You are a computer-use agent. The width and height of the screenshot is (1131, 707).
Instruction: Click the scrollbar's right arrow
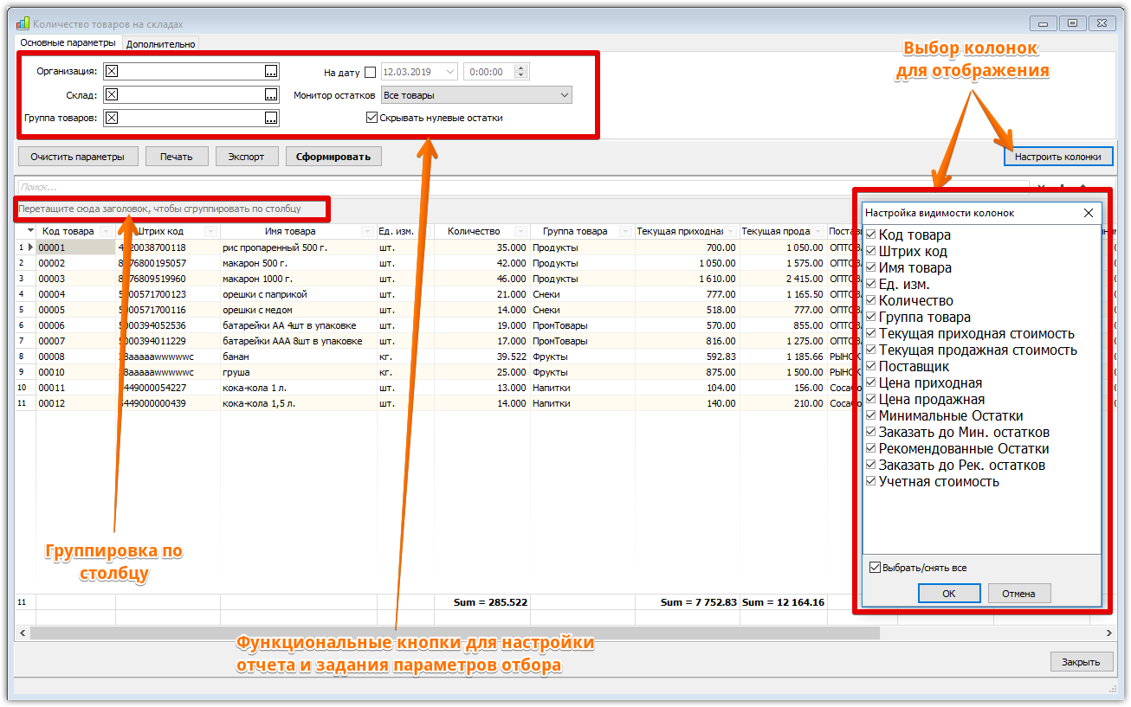[x=1108, y=633]
